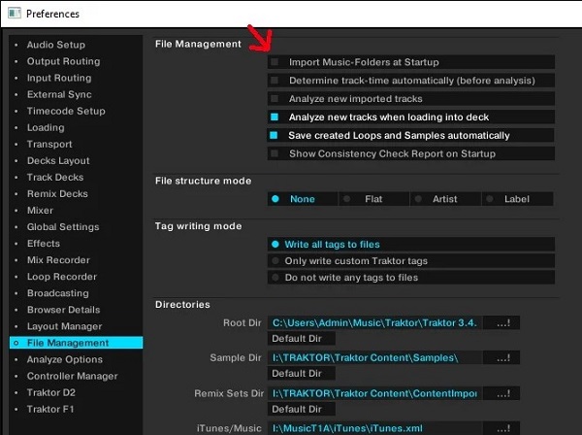Open Traktor F1 settings
Viewport: 582px width, 435px height.
[50, 409]
